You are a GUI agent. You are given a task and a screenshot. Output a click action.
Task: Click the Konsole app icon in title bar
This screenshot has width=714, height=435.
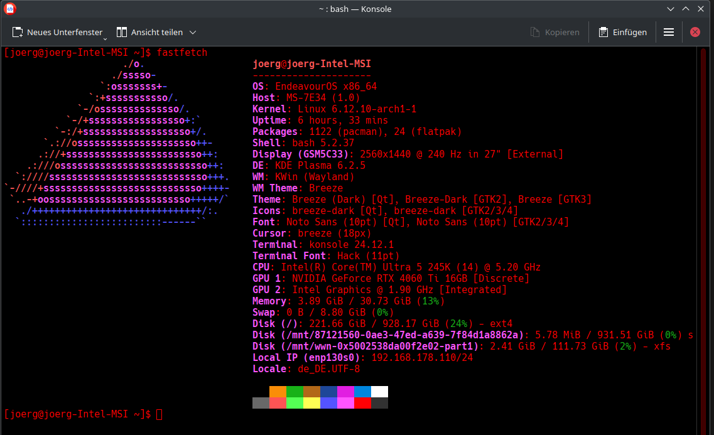tap(10, 9)
